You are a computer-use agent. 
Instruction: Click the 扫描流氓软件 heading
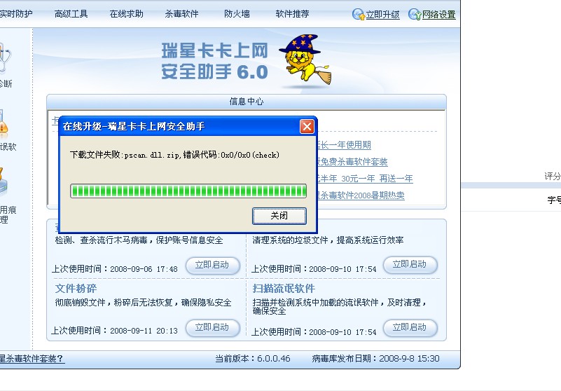[284, 289]
